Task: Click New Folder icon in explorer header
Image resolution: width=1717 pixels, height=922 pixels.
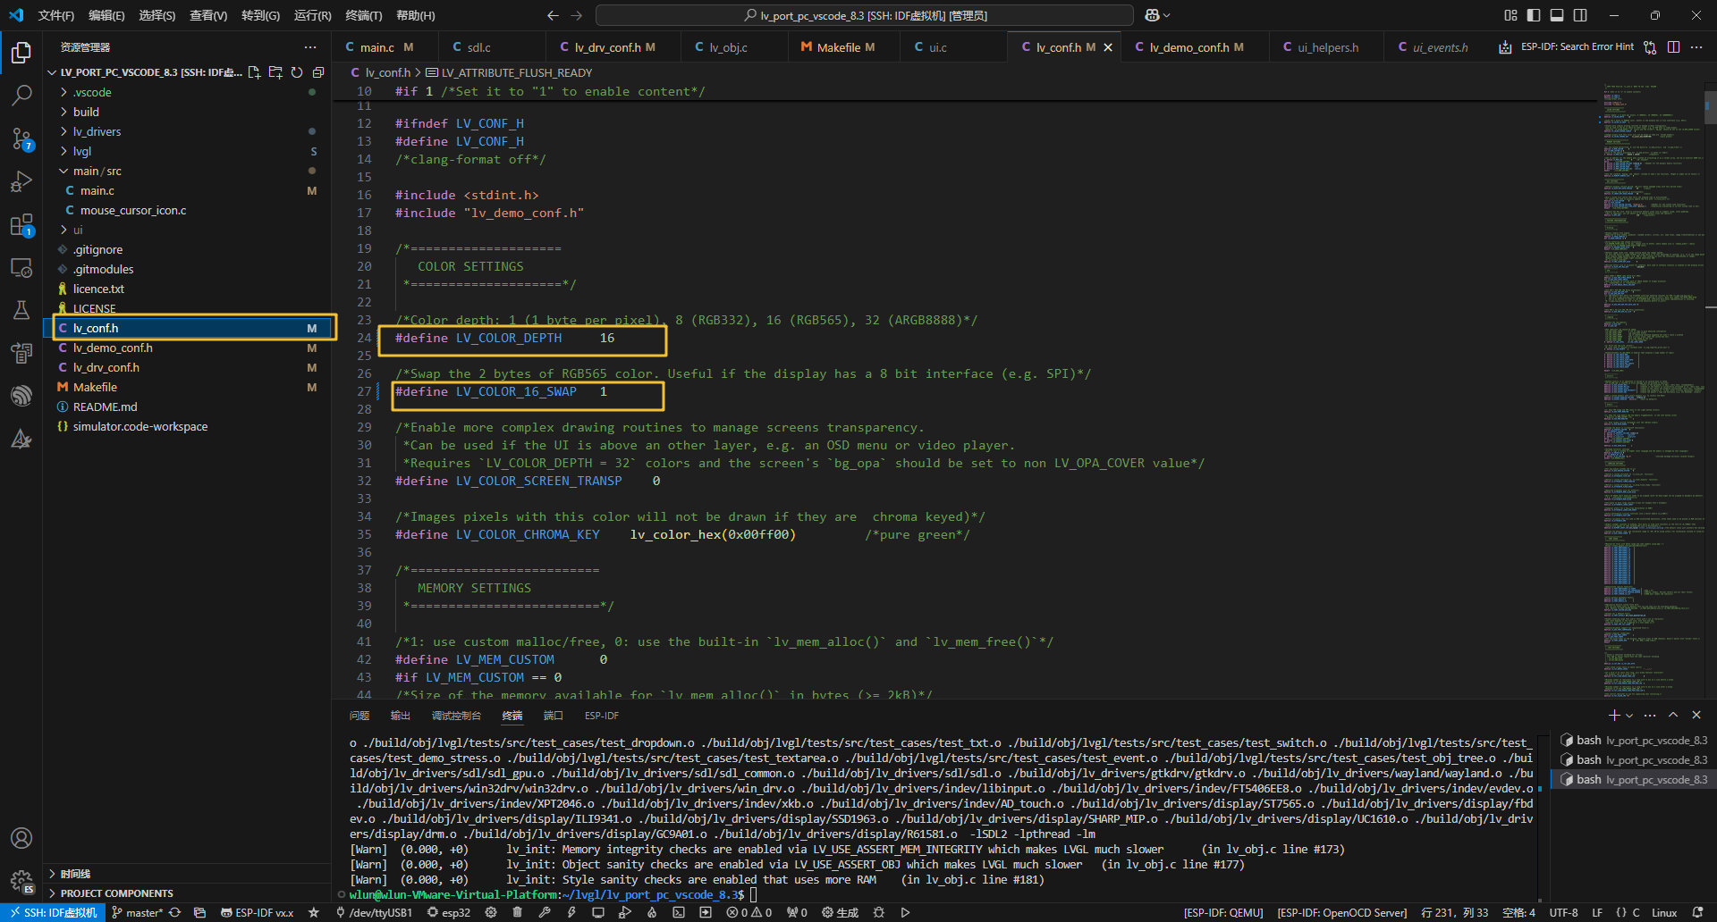Action: point(275,72)
